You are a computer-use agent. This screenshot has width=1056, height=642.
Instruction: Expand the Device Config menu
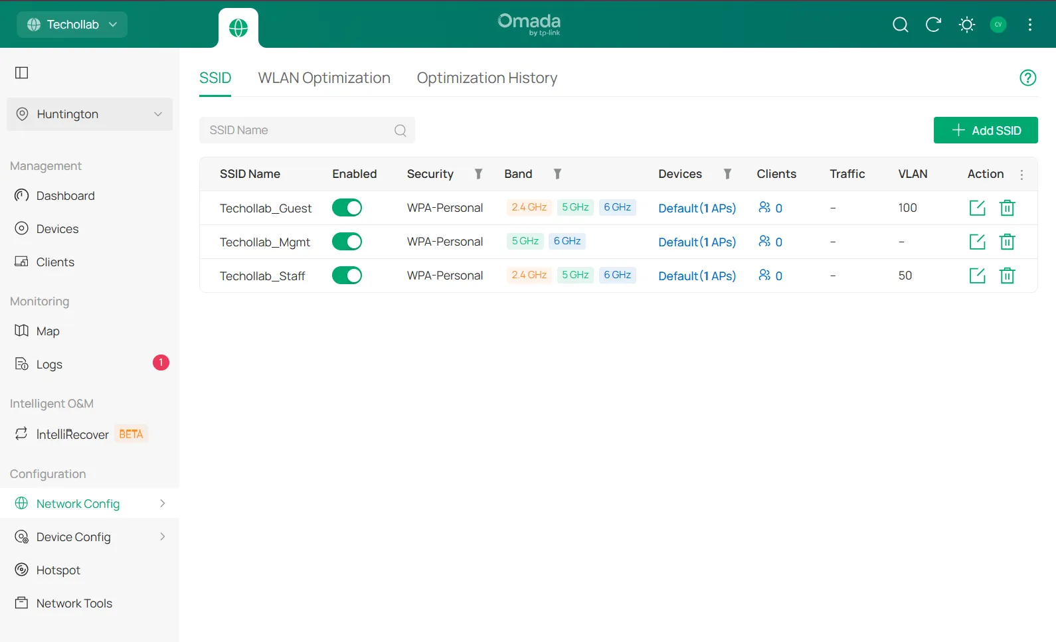pos(90,536)
